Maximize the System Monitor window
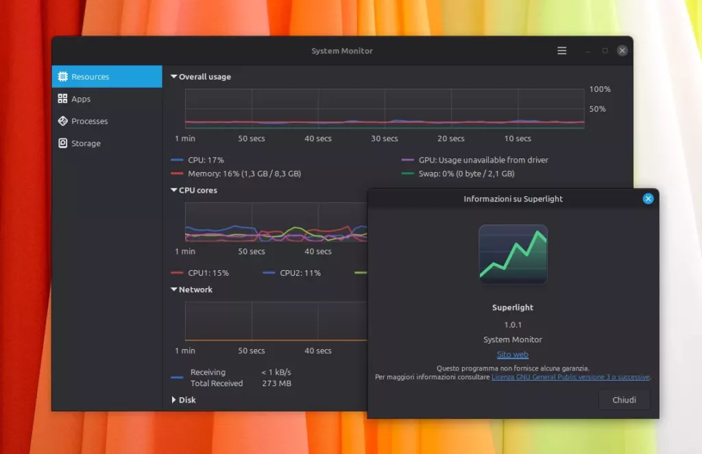The height and width of the screenshot is (454, 702). [605, 51]
